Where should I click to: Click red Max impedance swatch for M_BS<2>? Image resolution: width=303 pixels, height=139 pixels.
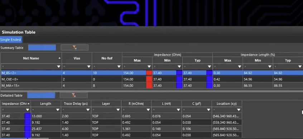tap(149, 73)
